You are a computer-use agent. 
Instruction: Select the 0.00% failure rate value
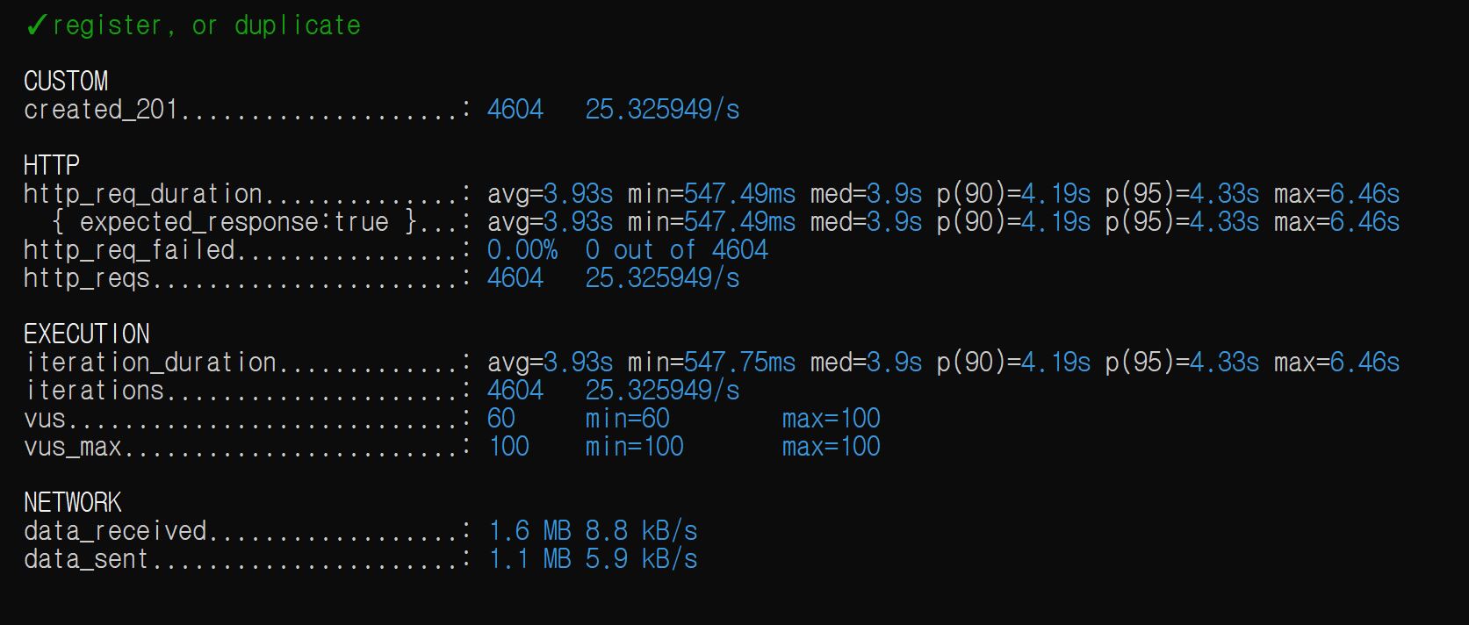[522, 250]
